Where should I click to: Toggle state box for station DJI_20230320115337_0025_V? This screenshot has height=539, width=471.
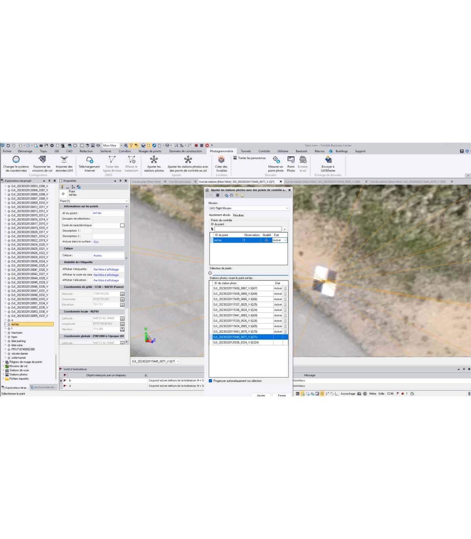point(285,304)
